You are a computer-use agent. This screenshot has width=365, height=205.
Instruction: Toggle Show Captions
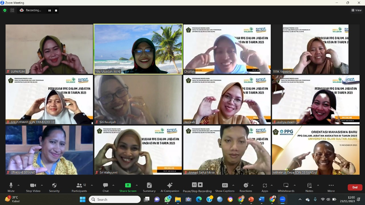pyautogui.click(x=225, y=187)
